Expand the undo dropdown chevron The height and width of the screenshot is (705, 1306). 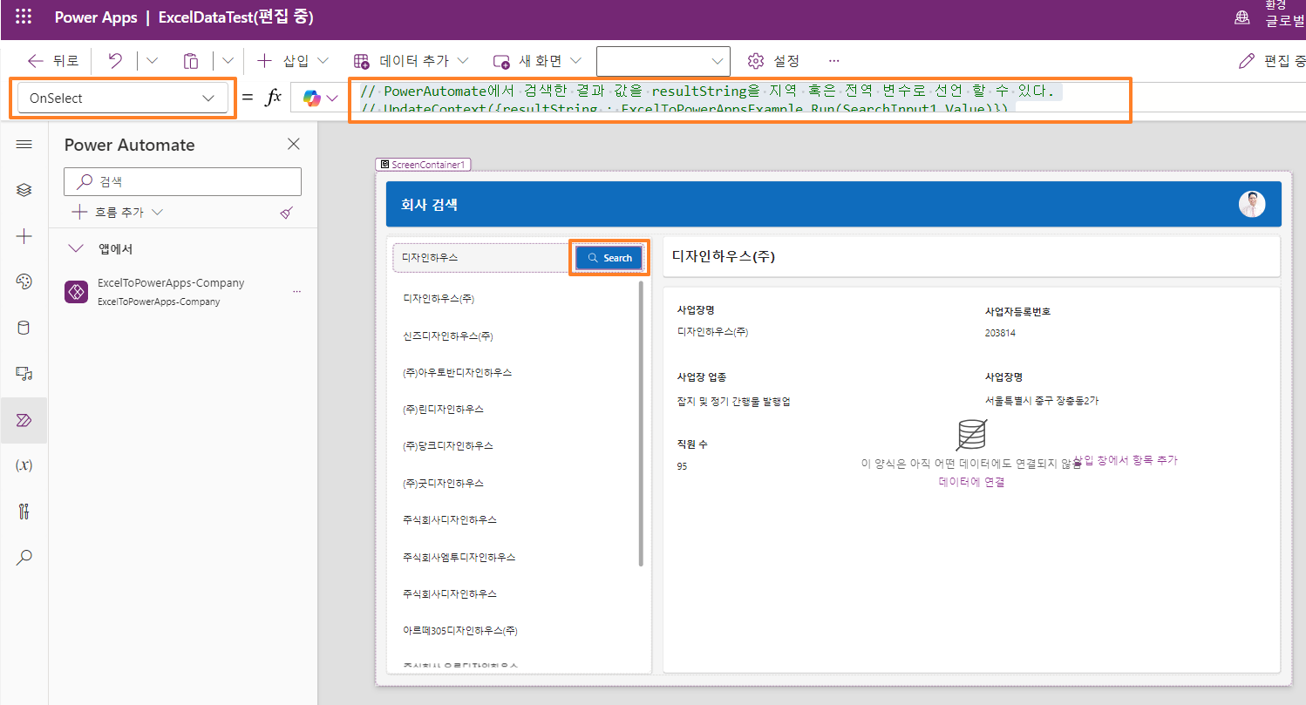click(152, 61)
